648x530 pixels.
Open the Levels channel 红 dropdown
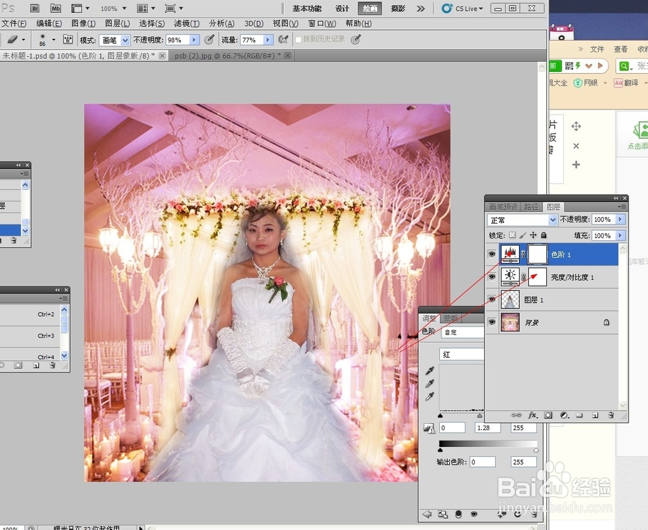click(x=461, y=354)
